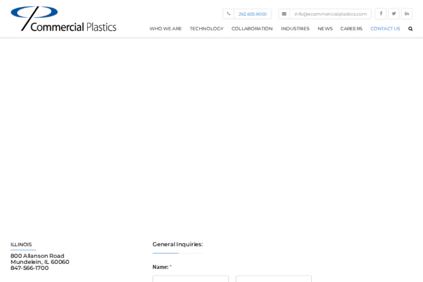Open the search magnifier icon

click(410, 29)
